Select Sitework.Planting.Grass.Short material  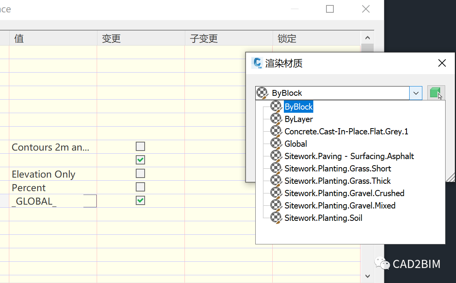338,169
